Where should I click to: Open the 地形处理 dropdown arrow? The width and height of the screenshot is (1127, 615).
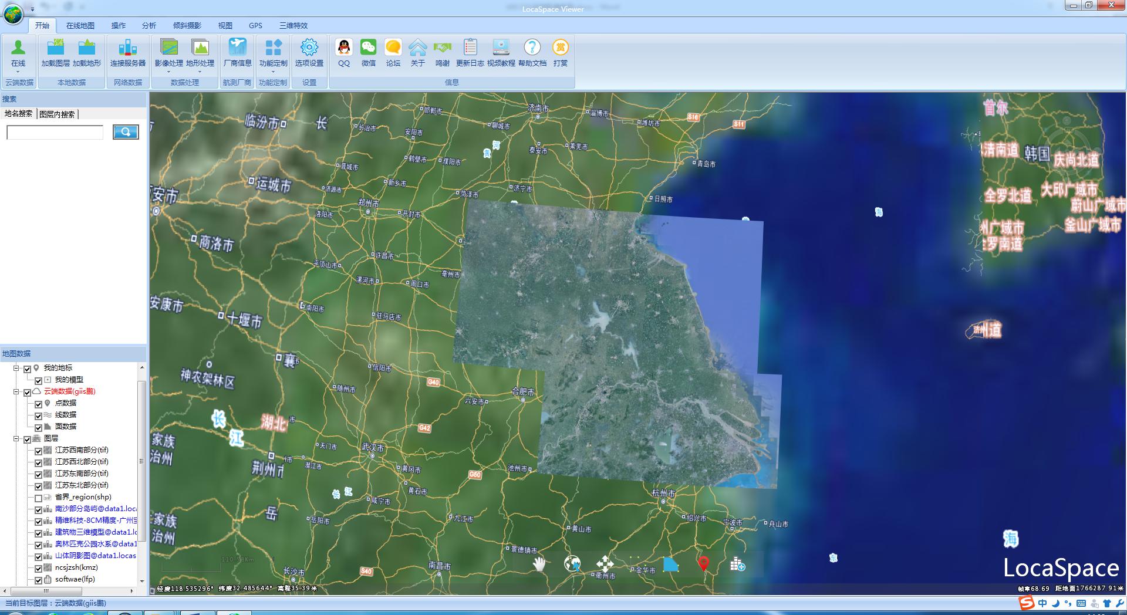click(x=200, y=72)
